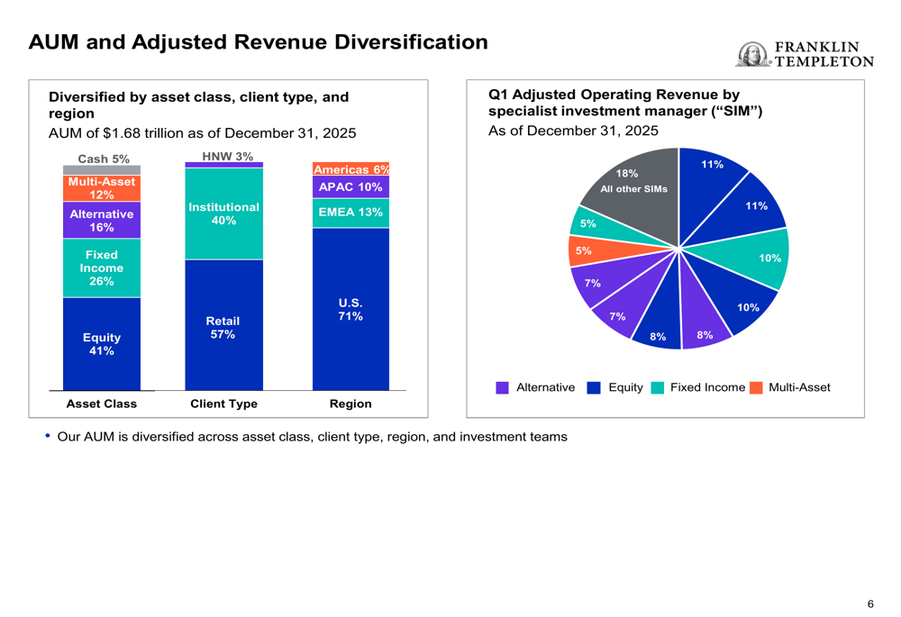Click the Cash 5% label

(x=104, y=159)
